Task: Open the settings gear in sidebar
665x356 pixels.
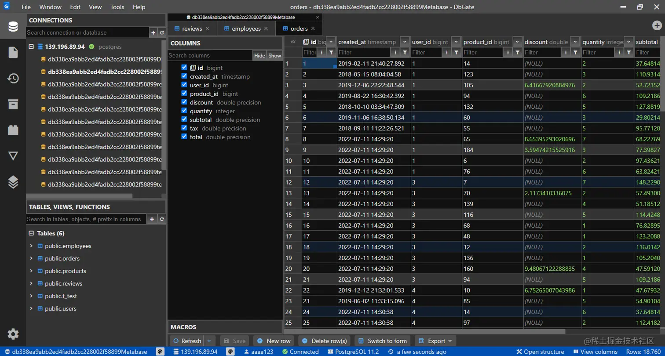Action: click(13, 334)
